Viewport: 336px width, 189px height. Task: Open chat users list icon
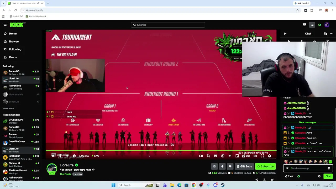325,34
